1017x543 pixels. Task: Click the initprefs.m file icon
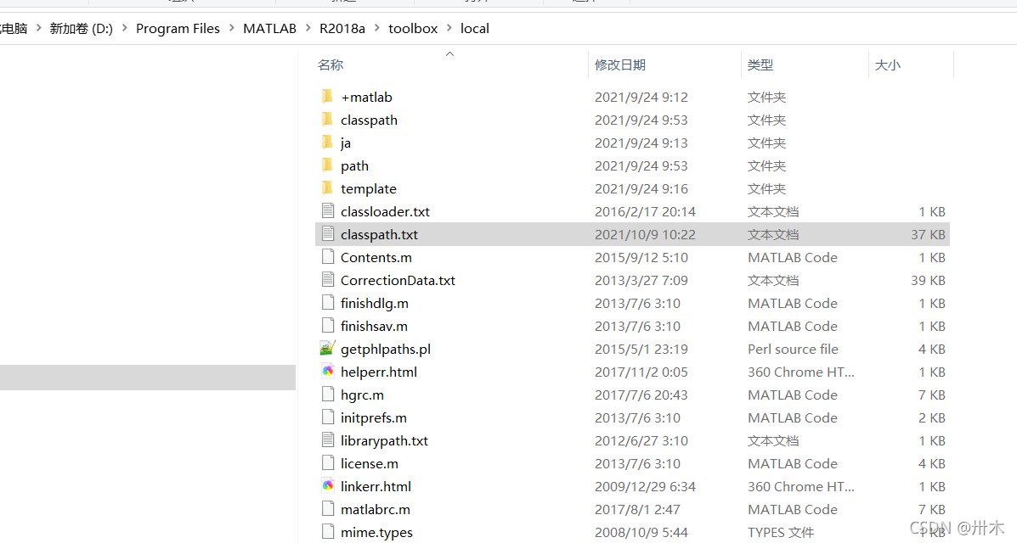(328, 417)
